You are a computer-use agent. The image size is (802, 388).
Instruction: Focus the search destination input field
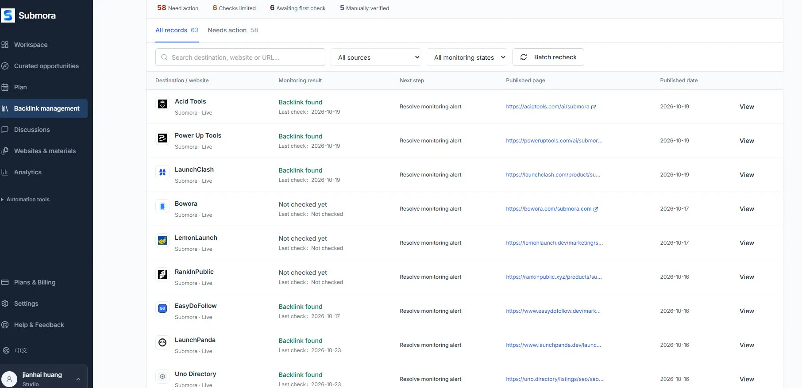(240, 57)
